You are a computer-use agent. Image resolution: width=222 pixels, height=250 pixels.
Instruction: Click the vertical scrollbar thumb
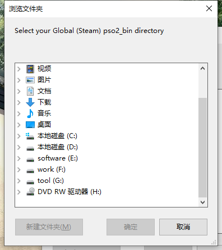tap(202, 148)
